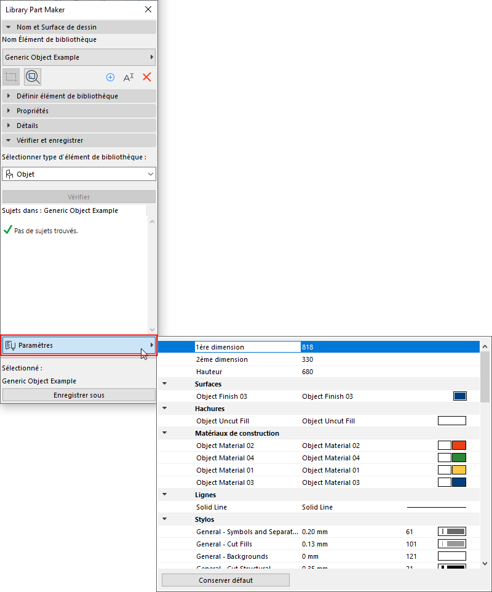Screen dimensions: 492x592
Task: Open the Generic Object Example name dropdown
Action: (152, 57)
